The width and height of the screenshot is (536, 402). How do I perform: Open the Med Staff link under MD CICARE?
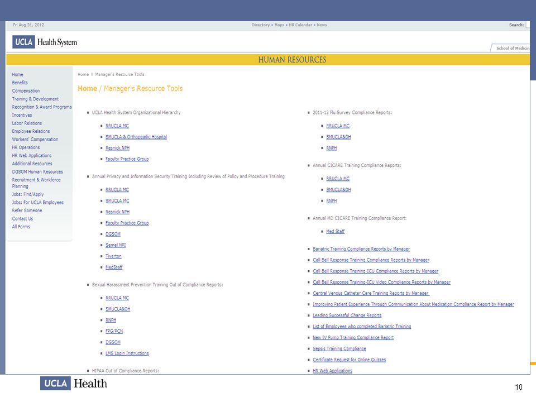(x=336, y=231)
